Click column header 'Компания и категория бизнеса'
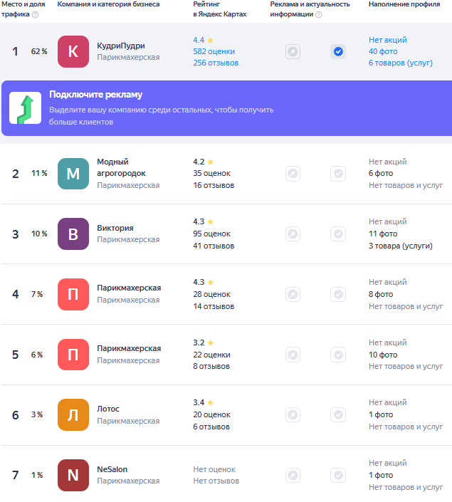 tap(108, 4)
